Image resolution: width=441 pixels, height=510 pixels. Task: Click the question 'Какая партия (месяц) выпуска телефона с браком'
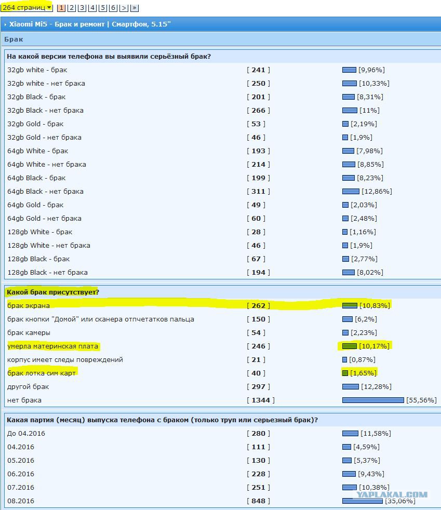pyautogui.click(x=162, y=420)
